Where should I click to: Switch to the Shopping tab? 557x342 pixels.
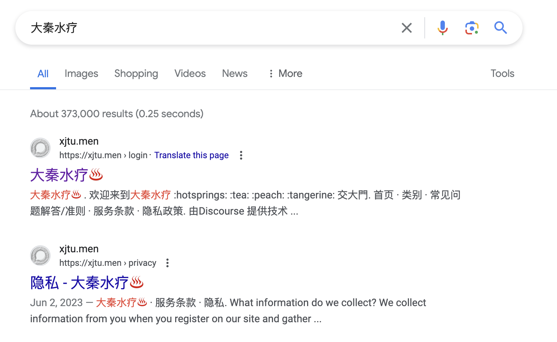136,74
